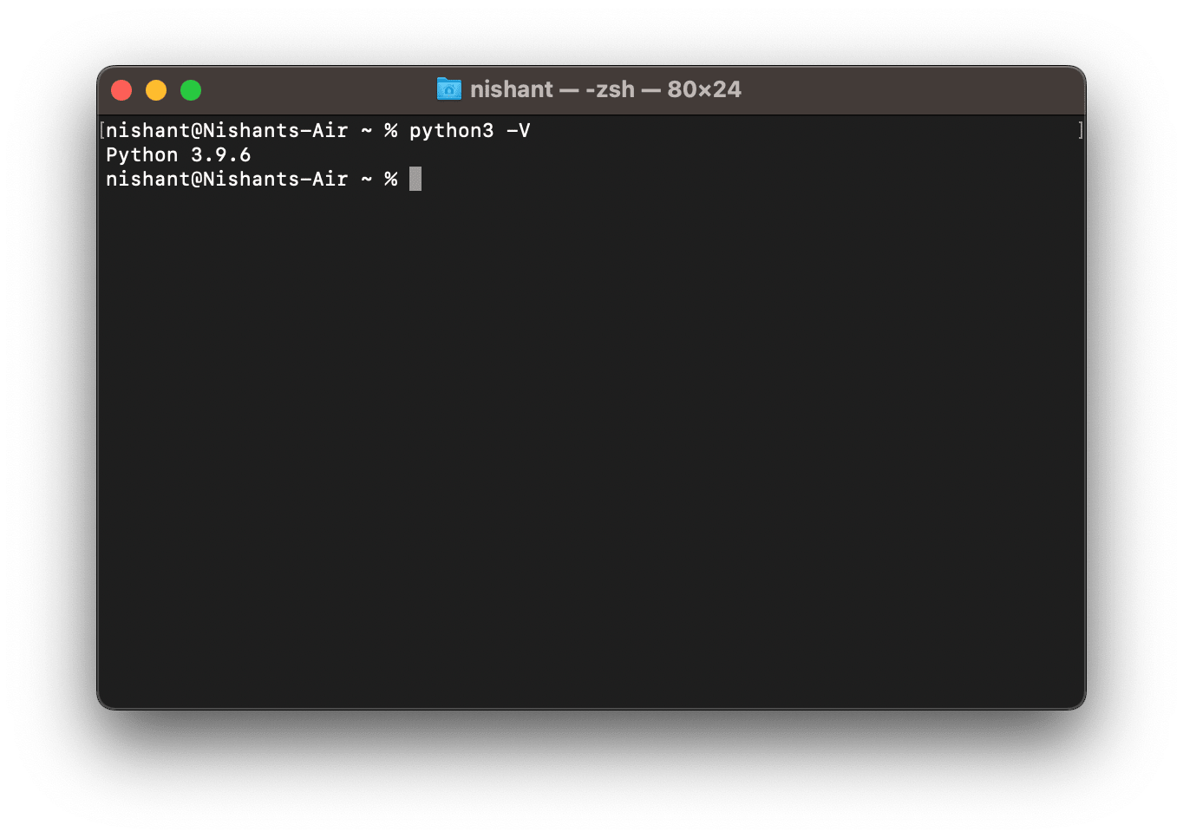This screenshot has width=1183, height=838.
Task: Maximize the Terminal window with green button
Action: coord(191,90)
